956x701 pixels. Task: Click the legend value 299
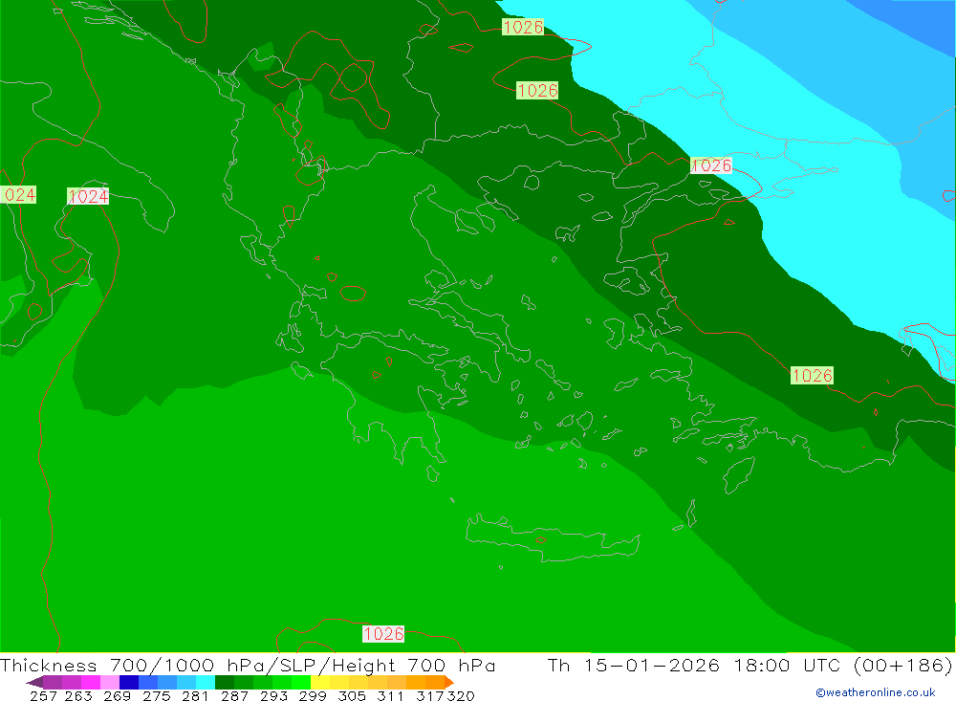(313, 696)
